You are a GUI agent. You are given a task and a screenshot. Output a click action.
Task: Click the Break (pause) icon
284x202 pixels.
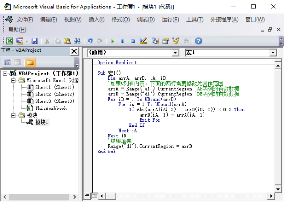[x=123, y=41]
